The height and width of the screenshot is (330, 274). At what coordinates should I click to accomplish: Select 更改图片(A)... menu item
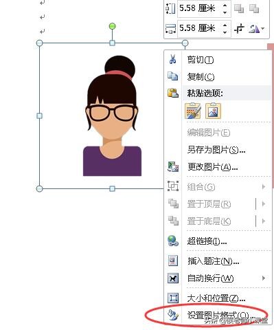(x=218, y=167)
